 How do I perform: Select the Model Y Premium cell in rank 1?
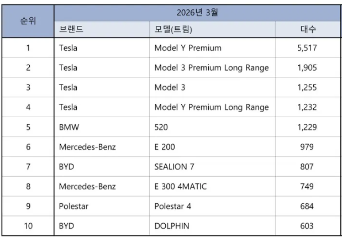coord(188,48)
